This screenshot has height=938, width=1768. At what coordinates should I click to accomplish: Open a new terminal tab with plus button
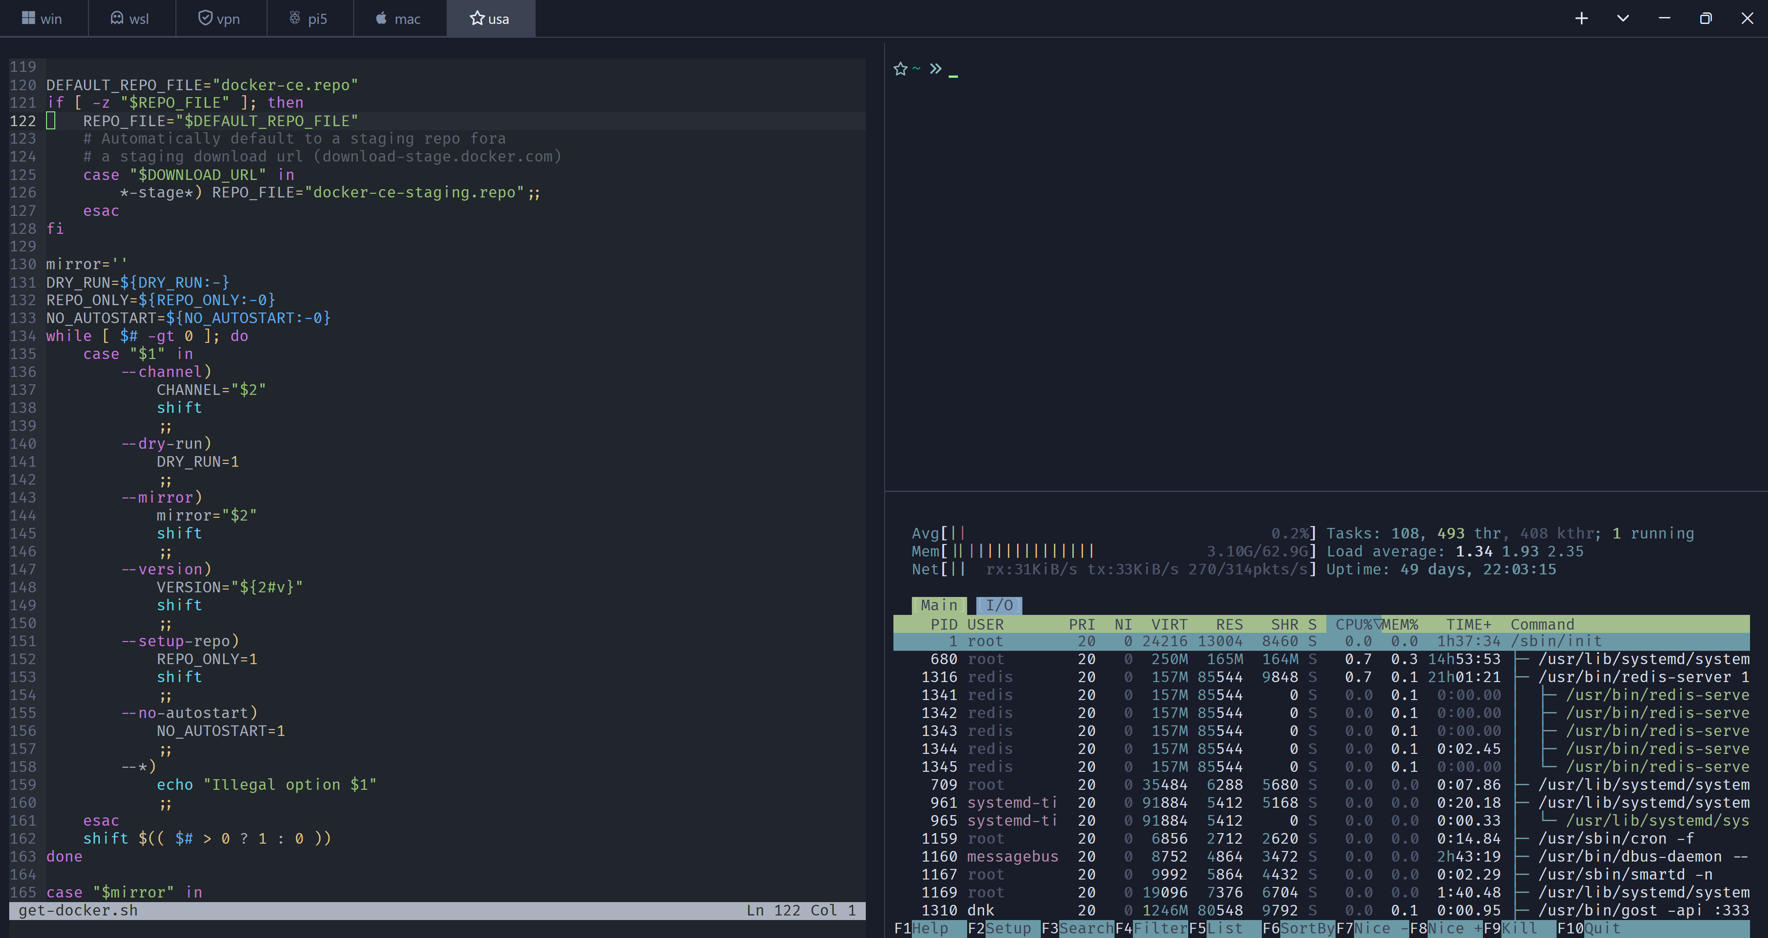click(1581, 18)
